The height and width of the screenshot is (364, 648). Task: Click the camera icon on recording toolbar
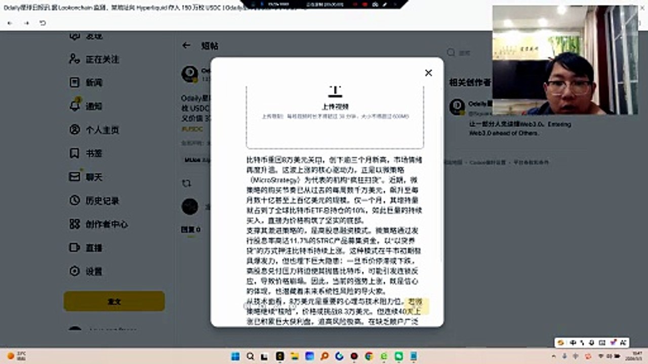click(x=375, y=4)
